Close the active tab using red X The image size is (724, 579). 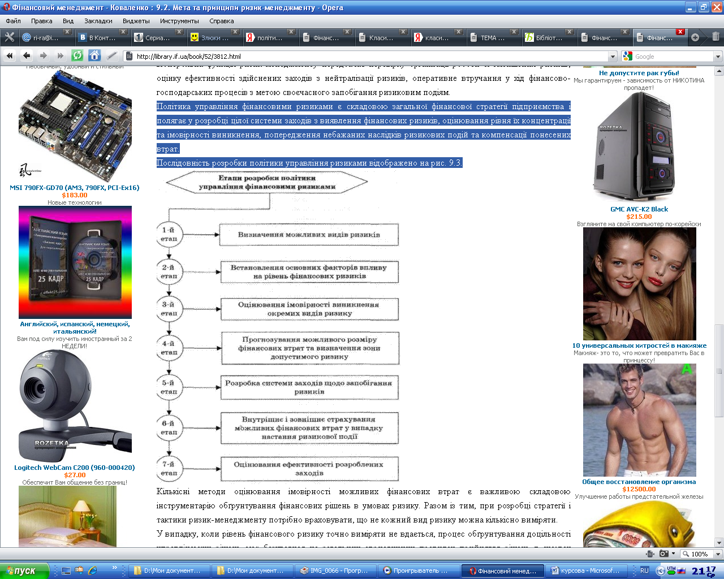click(x=680, y=32)
